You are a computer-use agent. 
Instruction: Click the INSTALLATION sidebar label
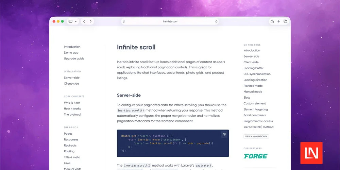coord(72,71)
